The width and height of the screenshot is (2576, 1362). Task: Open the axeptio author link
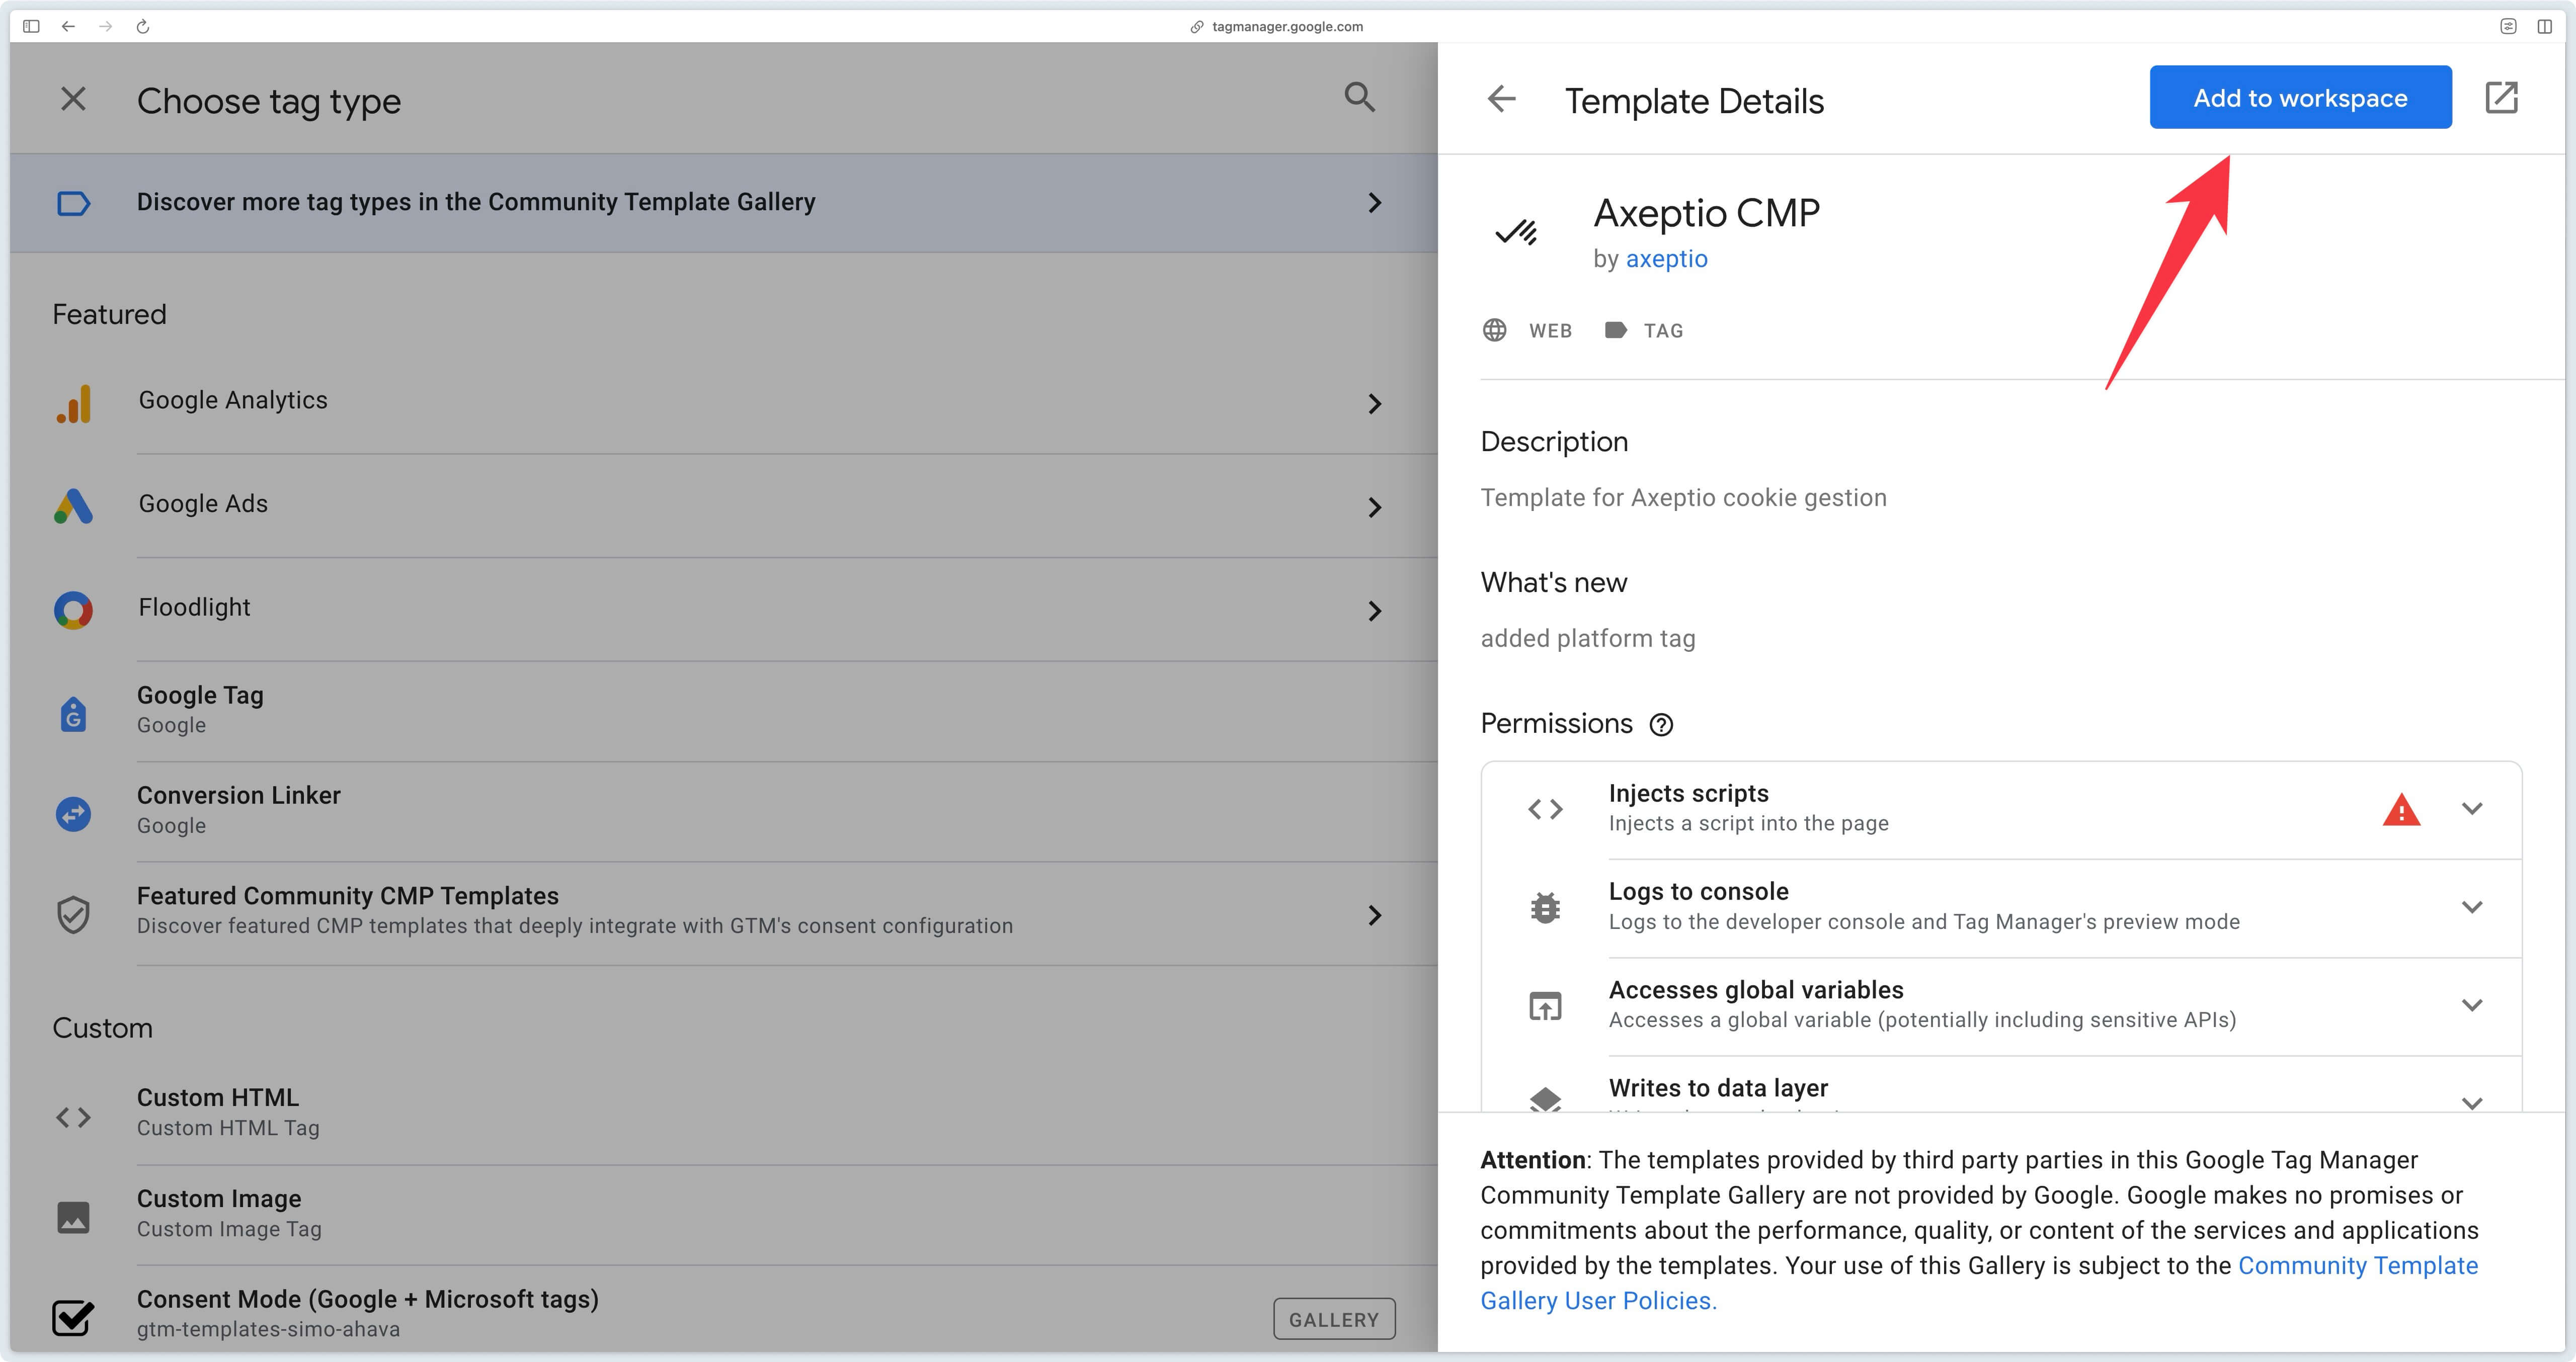(1666, 259)
